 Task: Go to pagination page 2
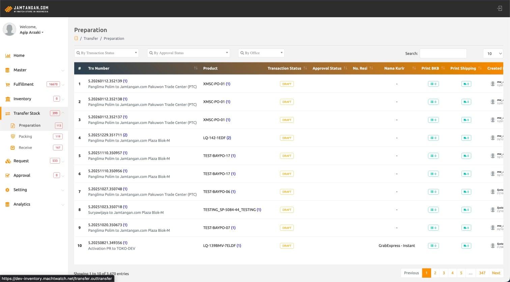pyautogui.click(x=435, y=273)
